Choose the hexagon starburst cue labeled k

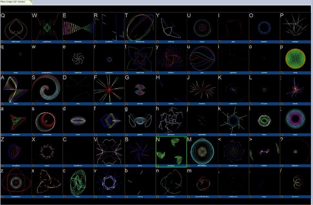click(x=234, y=120)
